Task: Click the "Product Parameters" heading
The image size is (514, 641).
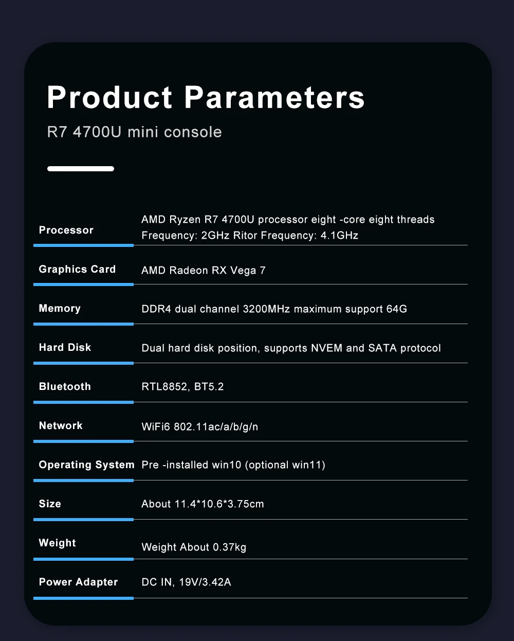Action: 206,97
